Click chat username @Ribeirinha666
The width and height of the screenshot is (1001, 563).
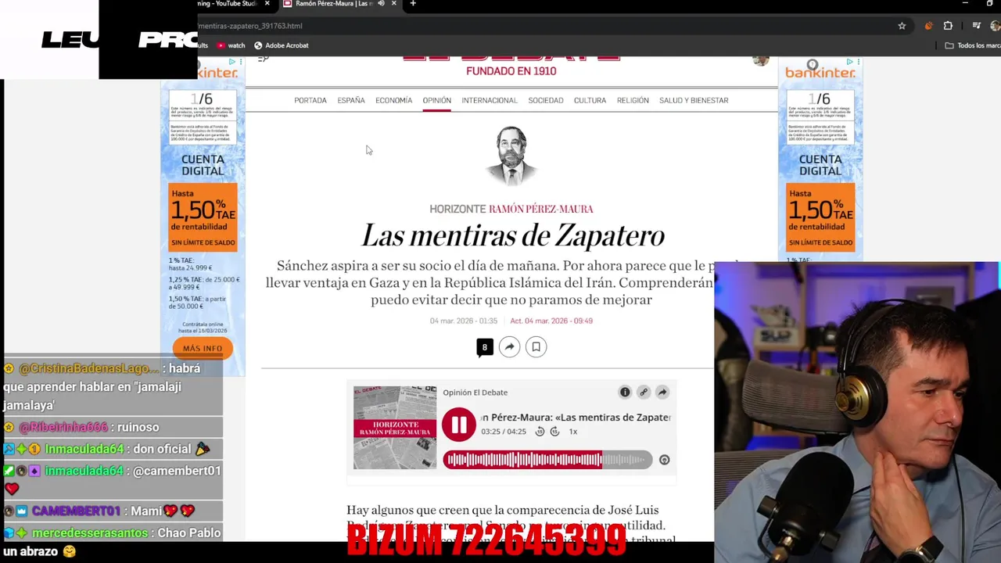pos(63,427)
